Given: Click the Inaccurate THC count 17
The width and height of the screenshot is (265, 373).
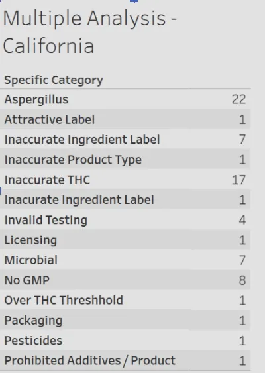Looking at the screenshot, I should 238,180.
